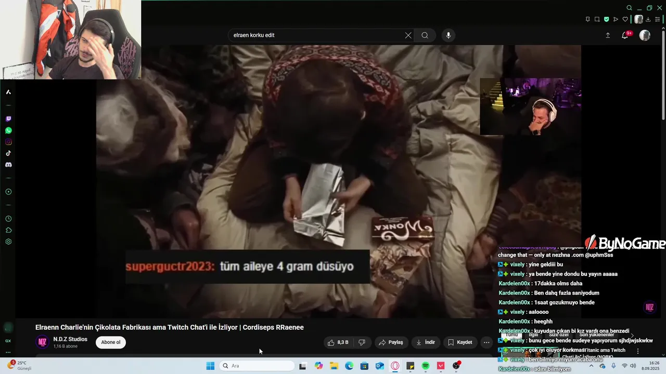Add page to bookmarks heart icon
The height and width of the screenshot is (374, 666).
point(625,19)
